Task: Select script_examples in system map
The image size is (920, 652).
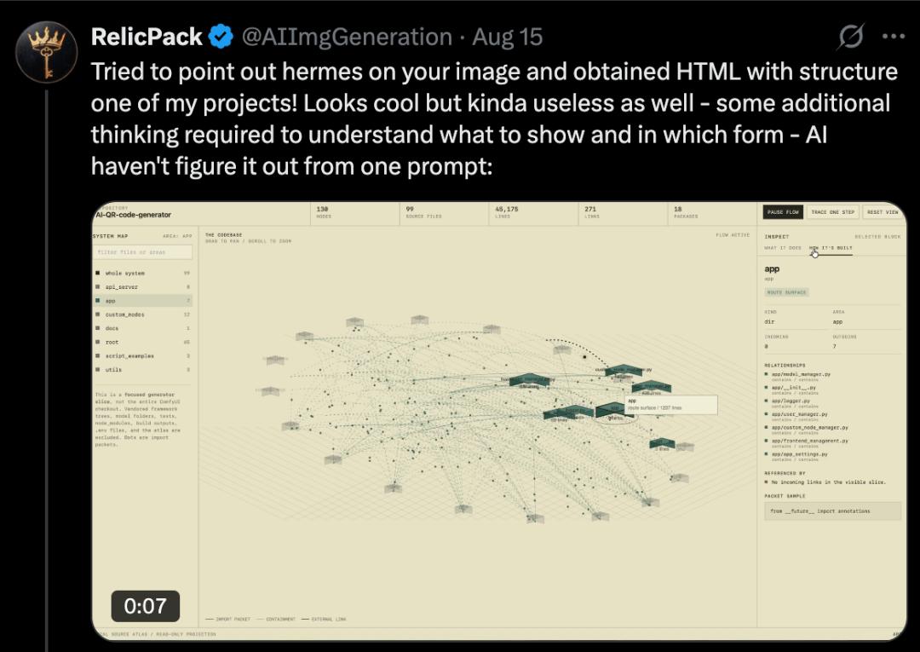Action: click(142, 356)
